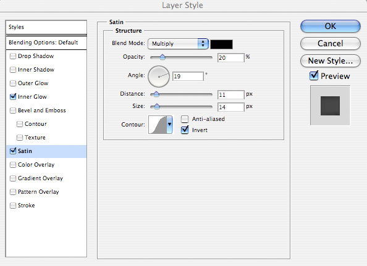Uncheck the Satin style checkbox
This screenshot has height=266, width=367.
[13, 151]
